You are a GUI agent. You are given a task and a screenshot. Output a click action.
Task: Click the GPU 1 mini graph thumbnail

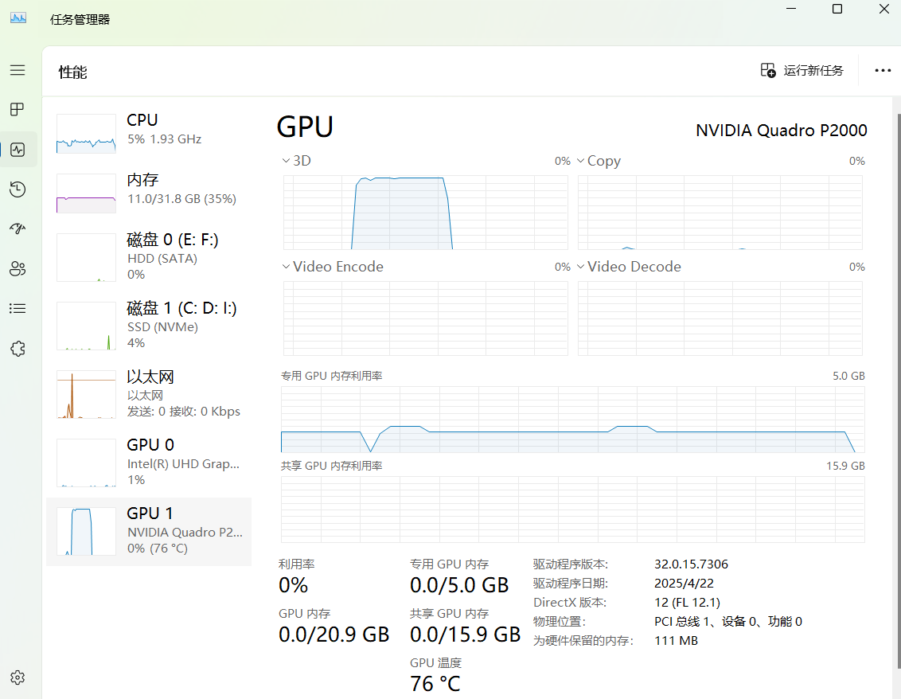coord(86,531)
